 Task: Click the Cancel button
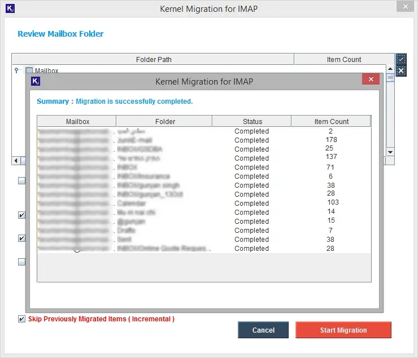(x=263, y=330)
